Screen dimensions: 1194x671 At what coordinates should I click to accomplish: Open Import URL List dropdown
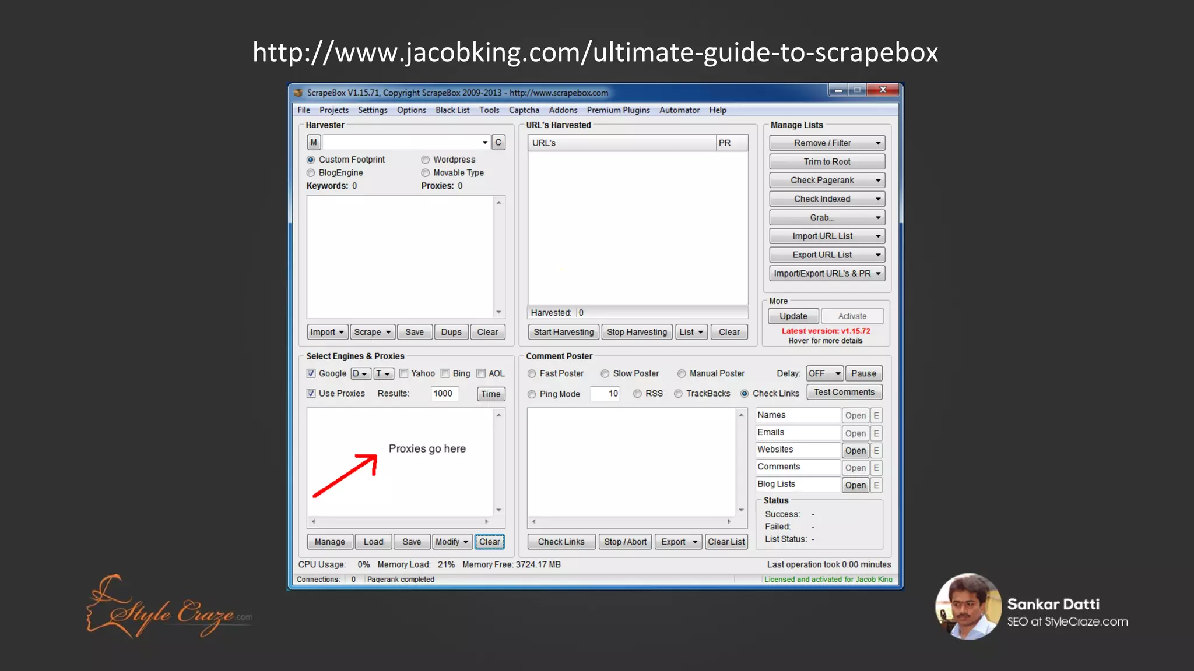[x=827, y=236]
